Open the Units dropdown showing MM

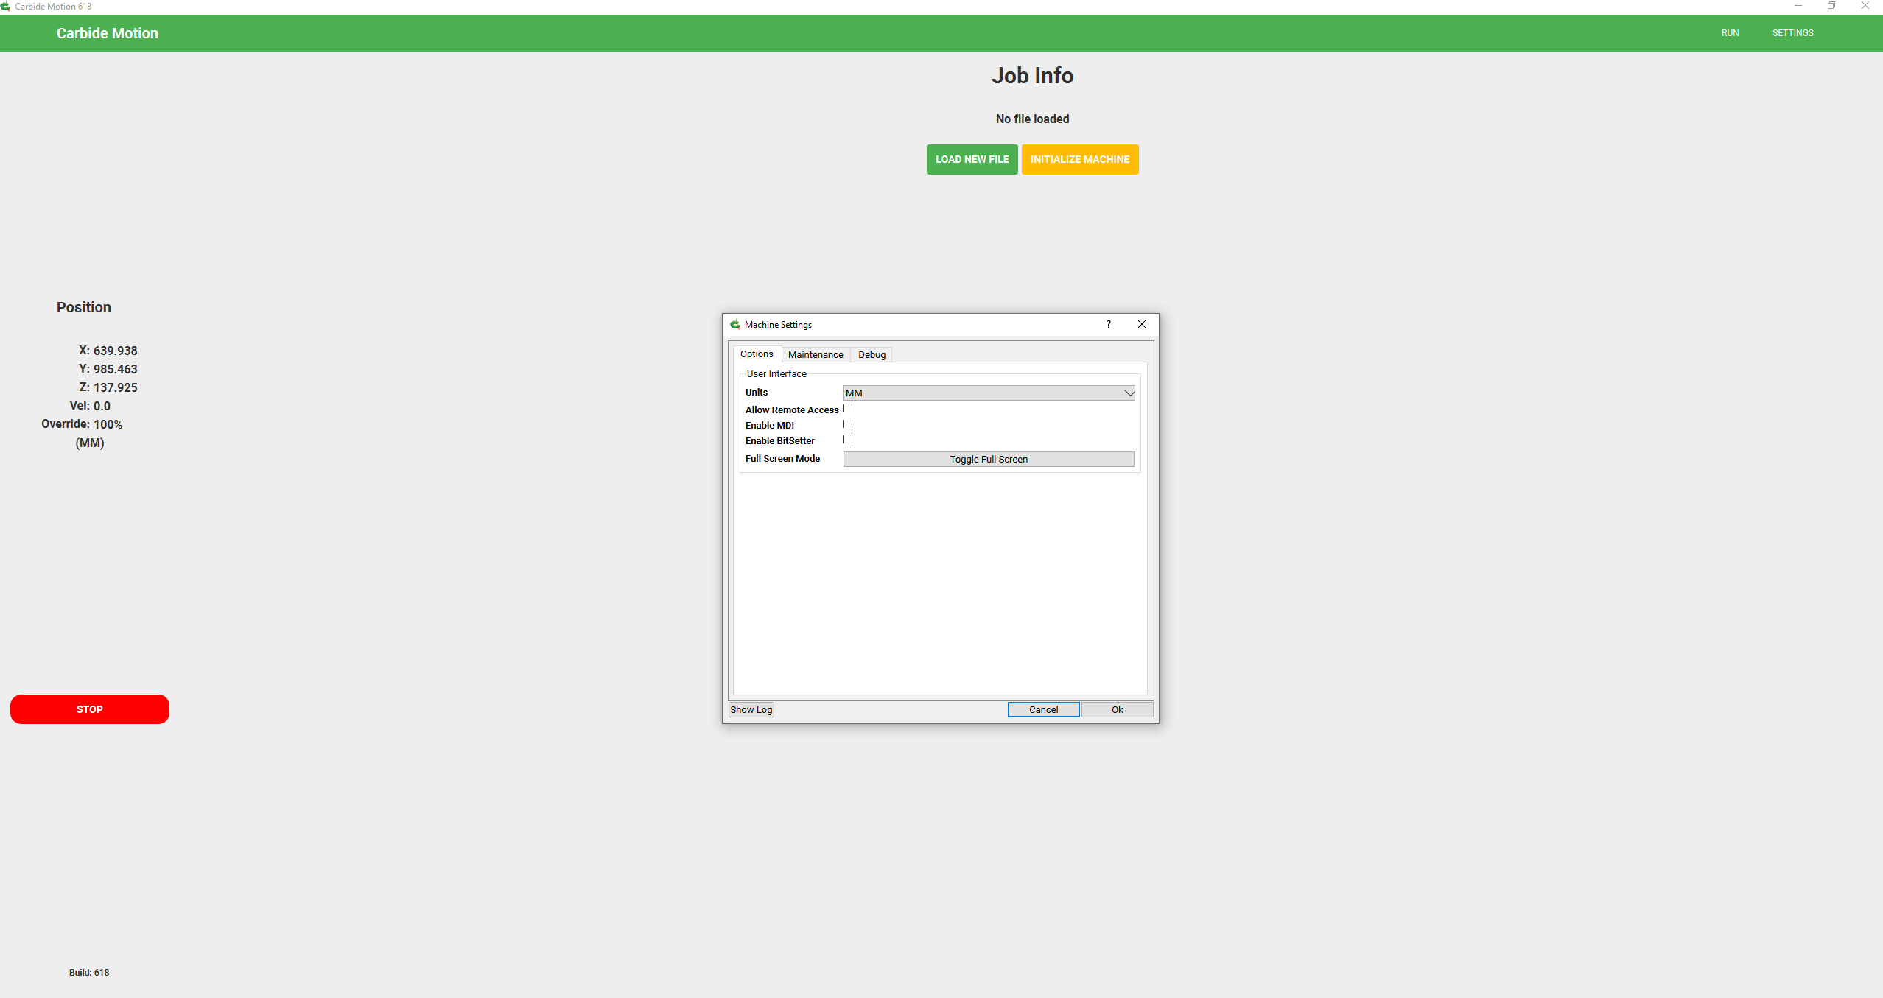click(989, 393)
